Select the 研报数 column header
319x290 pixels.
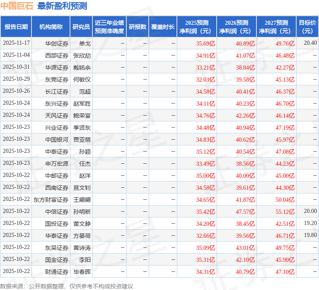[138, 27]
